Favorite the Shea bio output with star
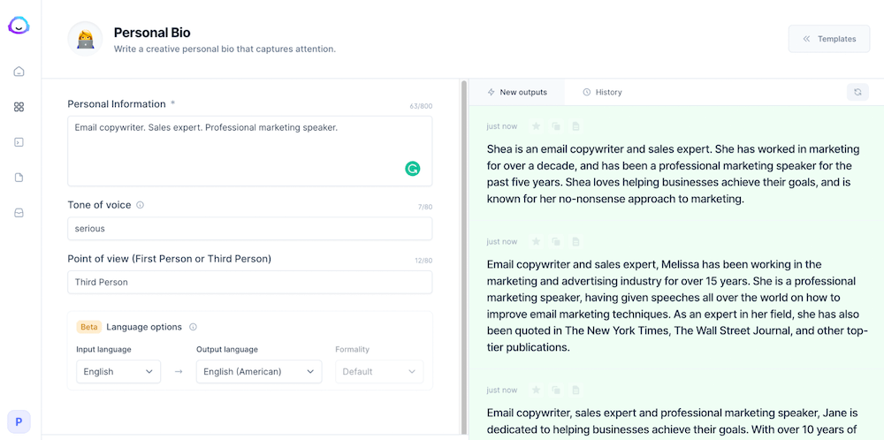The width and height of the screenshot is (884, 440). point(536,126)
